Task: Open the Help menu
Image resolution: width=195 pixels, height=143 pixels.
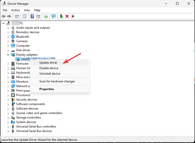Action: coord(37,10)
